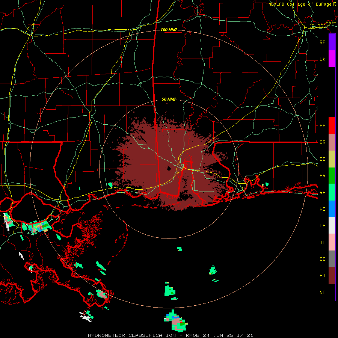This screenshot has height=338, width=338.
Task: Click the 'GC' legend label
Action: tap(323, 259)
